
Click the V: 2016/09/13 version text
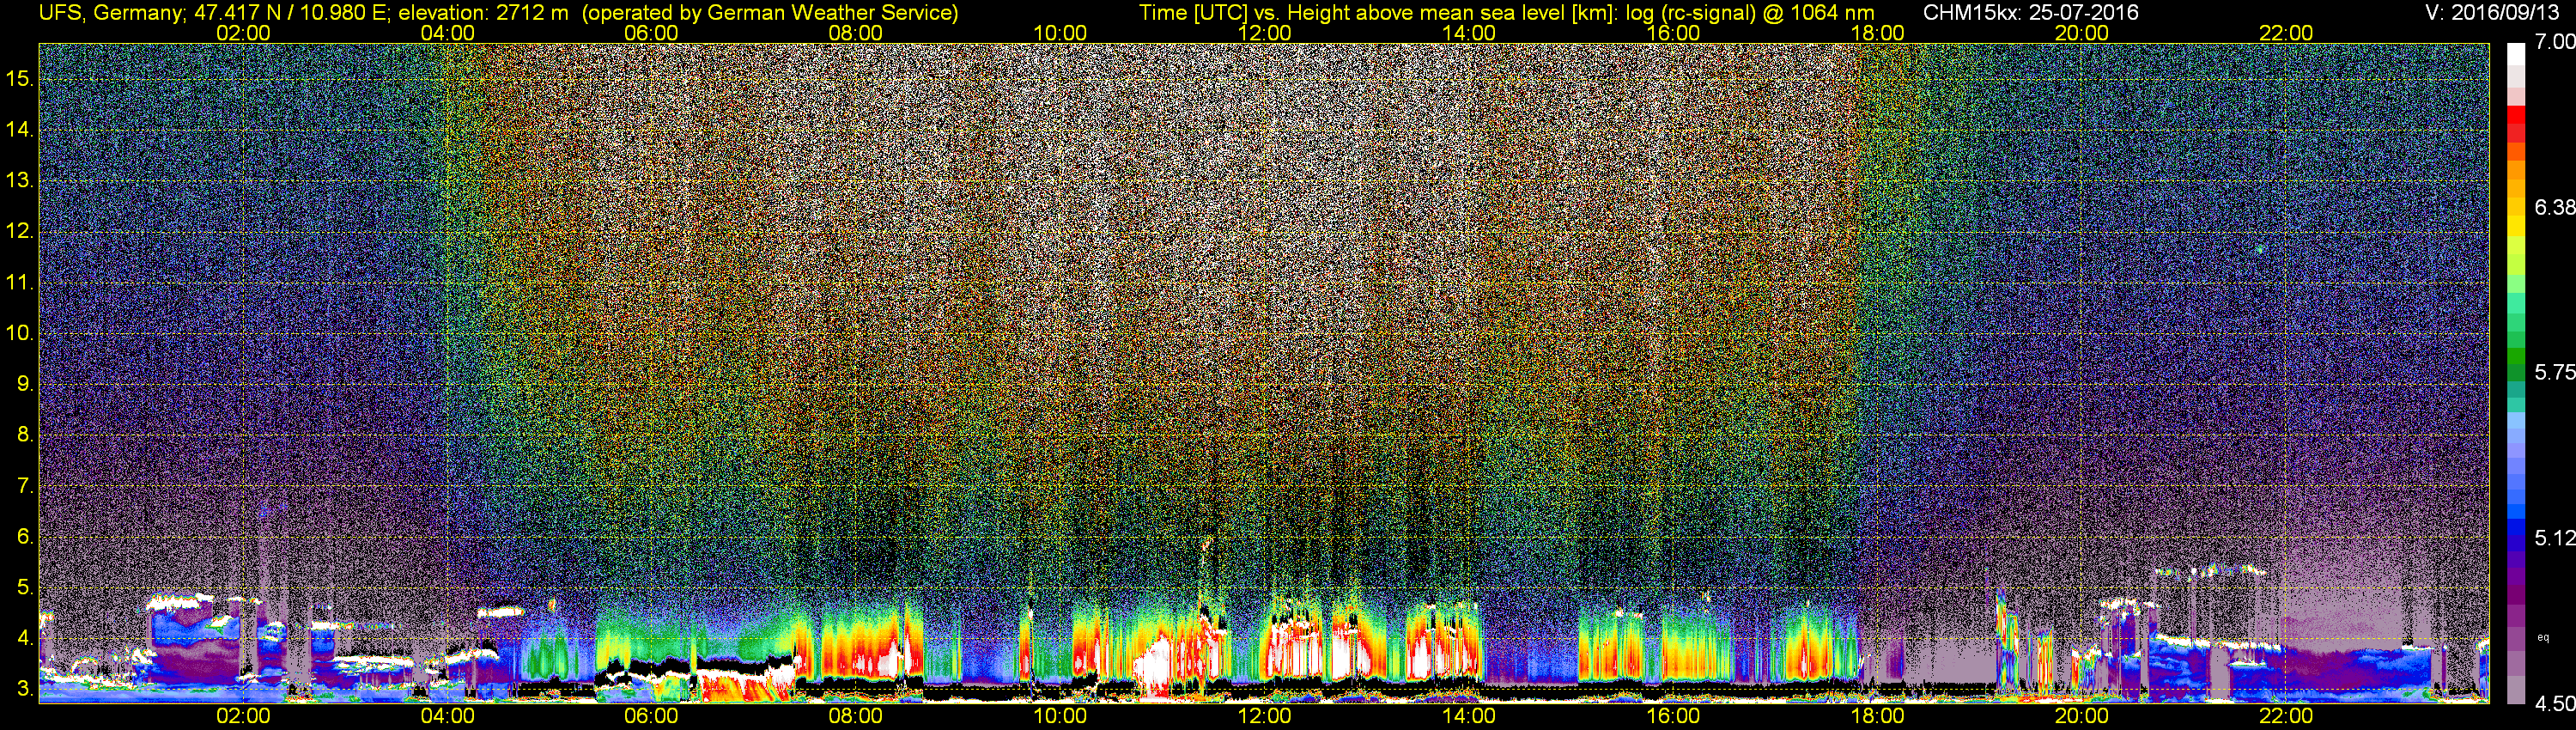click(2496, 13)
